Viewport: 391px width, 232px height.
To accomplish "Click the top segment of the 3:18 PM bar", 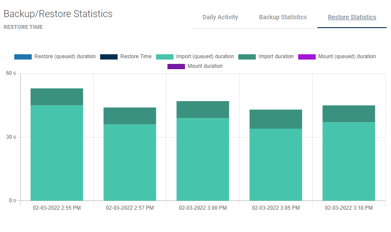I will (x=349, y=113).
